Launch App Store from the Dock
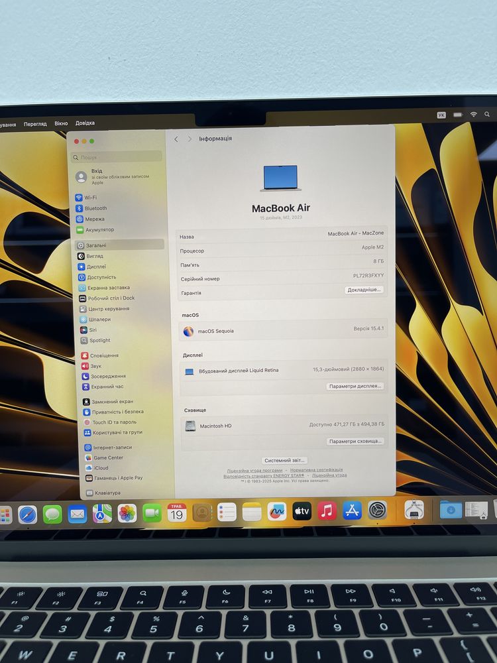Viewport: 497px width, 663px height. [352, 511]
